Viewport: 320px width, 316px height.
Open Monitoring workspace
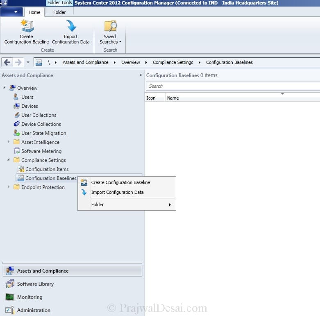[x=73, y=297]
